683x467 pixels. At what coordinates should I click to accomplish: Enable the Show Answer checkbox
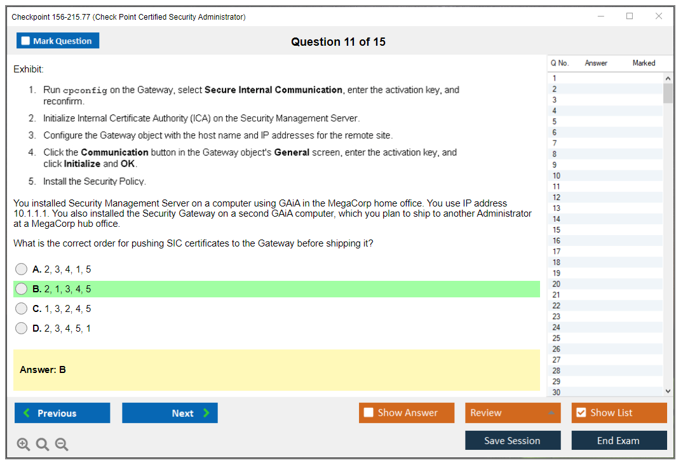369,412
